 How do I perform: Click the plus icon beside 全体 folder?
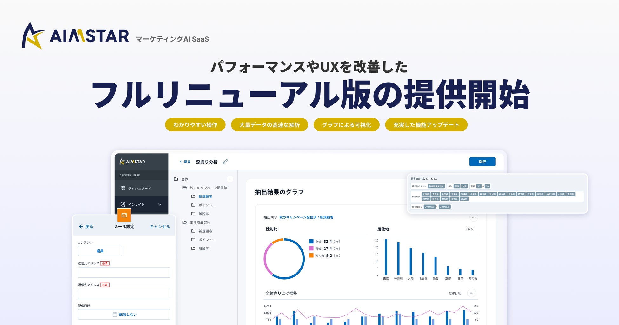pyautogui.click(x=230, y=179)
